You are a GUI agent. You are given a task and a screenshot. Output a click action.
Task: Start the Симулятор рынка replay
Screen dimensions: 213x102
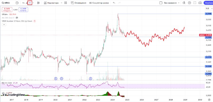[x=99, y=3]
